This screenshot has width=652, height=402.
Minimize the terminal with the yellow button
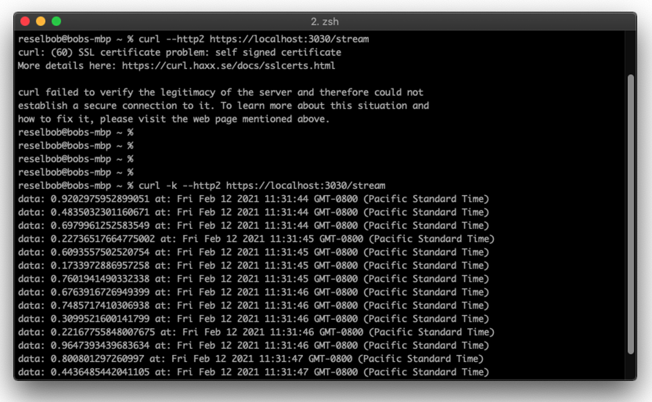pyautogui.click(x=40, y=21)
